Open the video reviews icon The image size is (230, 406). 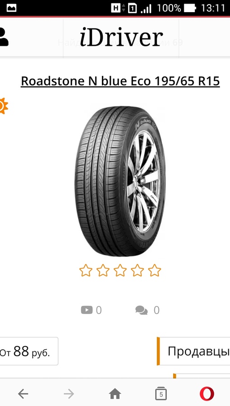click(x=87, y=310)
